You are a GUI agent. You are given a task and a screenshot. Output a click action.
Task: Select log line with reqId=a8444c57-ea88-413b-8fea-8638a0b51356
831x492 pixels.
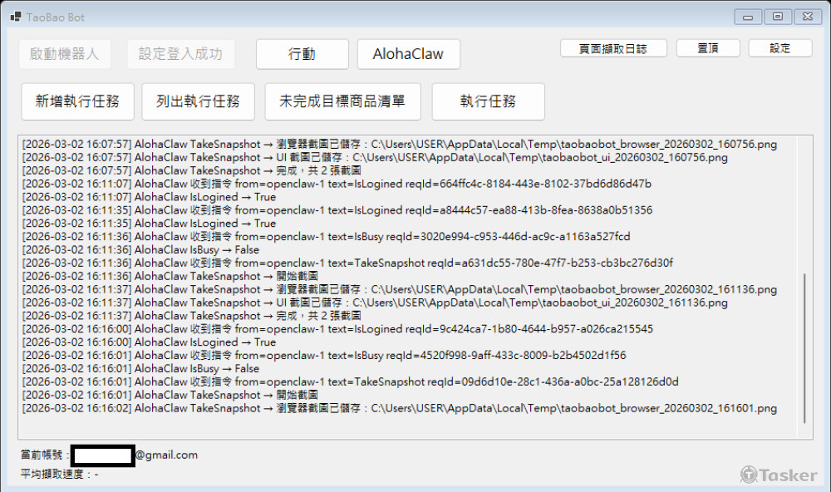337,210
